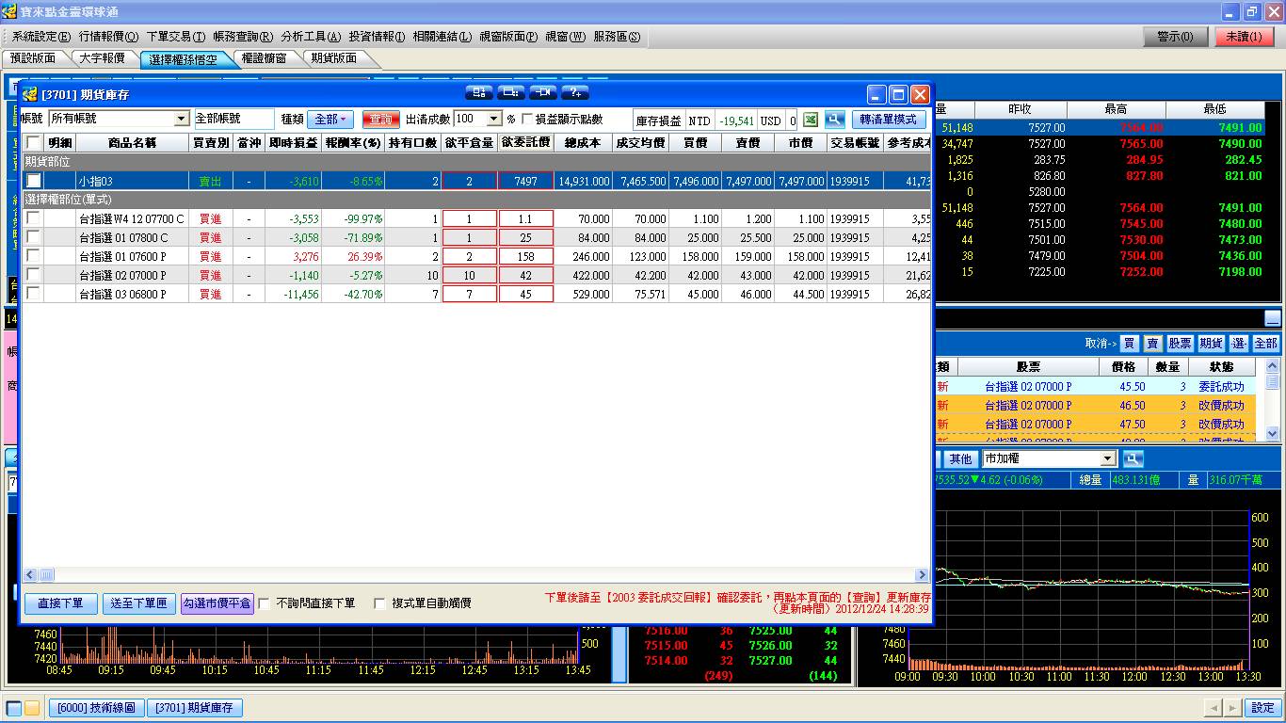Switch to the 預設版面 tab

pyautogui.click(x=33, y=58)
